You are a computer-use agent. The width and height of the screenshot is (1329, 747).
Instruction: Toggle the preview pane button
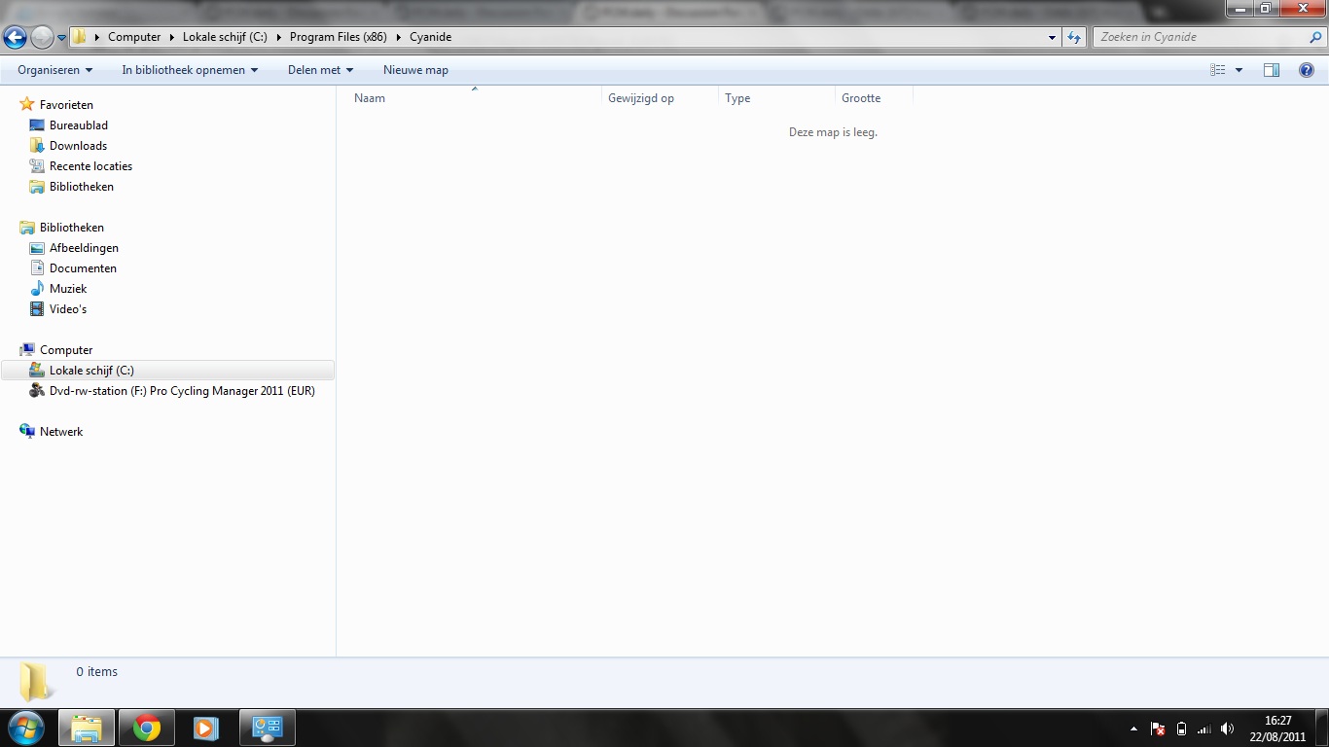tap(1272, 70)
